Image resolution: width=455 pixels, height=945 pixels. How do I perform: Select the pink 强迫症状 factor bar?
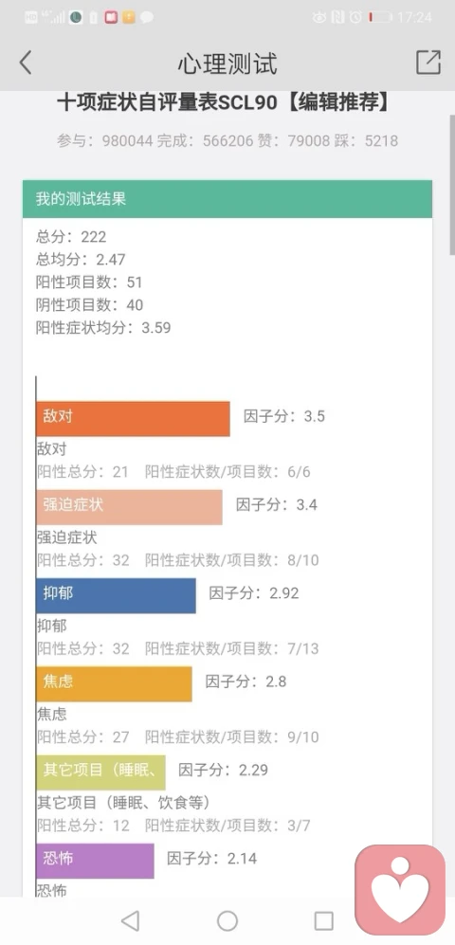point(129,507)
